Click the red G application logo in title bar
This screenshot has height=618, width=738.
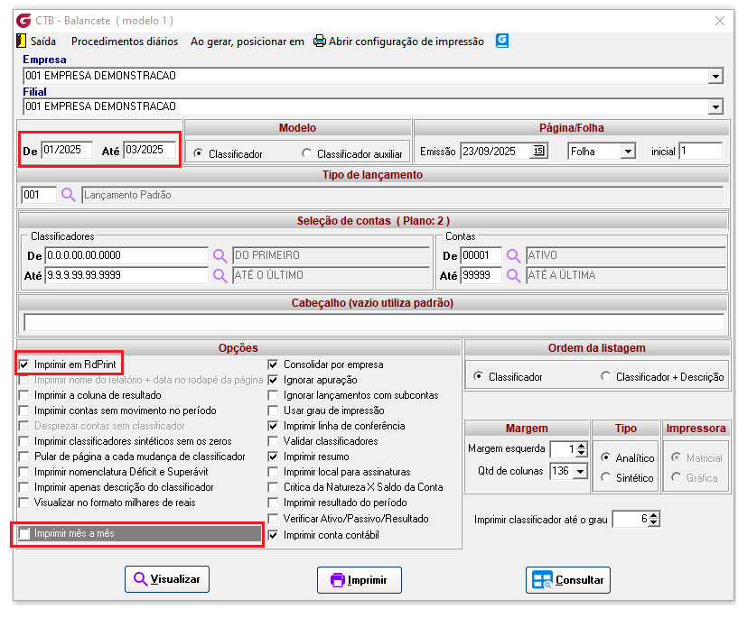click(x=23, y=21)
